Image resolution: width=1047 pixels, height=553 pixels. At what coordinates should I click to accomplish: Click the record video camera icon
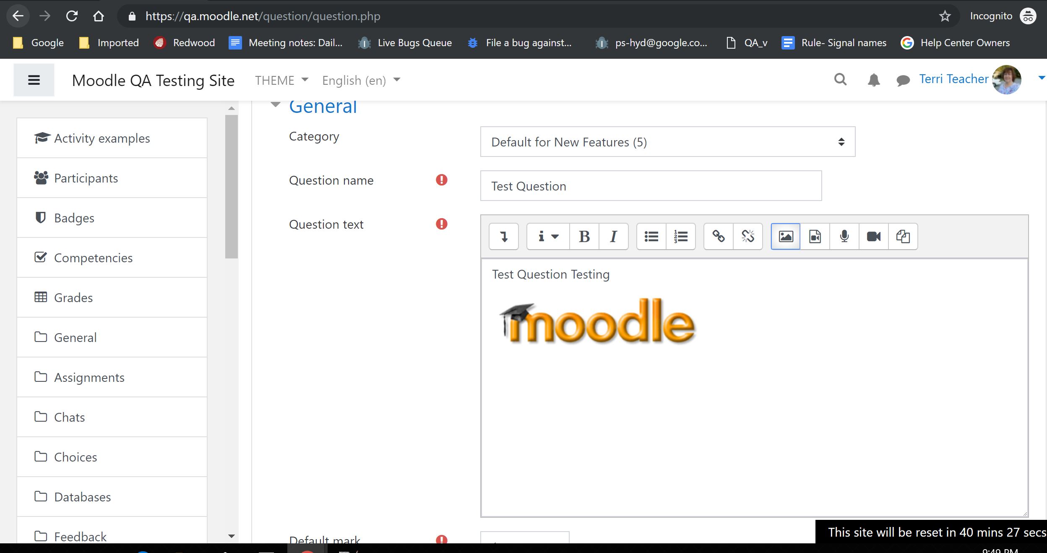click(874, 237)
